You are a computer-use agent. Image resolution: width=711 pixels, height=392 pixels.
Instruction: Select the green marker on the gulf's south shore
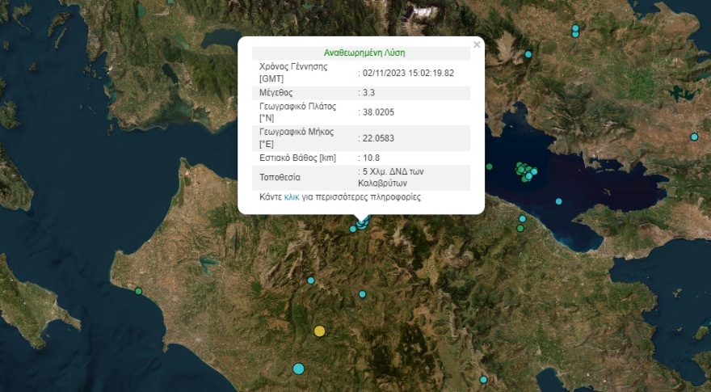(520, 228)
